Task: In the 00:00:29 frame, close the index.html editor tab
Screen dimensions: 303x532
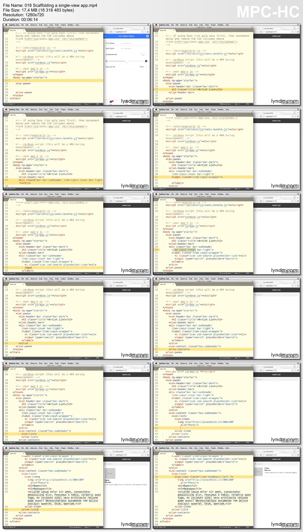Action: tap(23, 30)
